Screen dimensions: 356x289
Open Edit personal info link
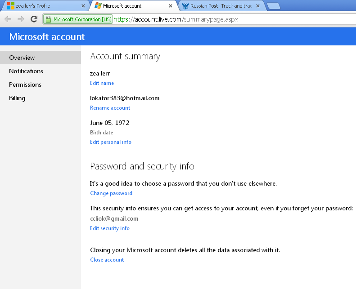pos(111,142)
